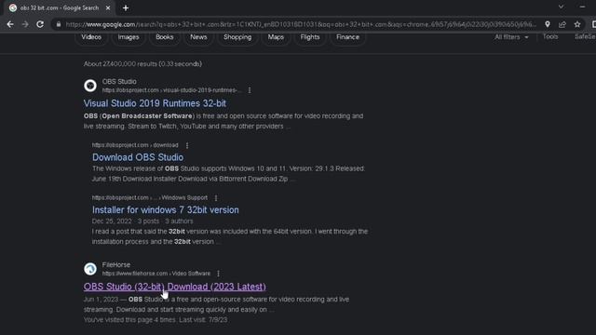The width and height of the screenshot is (596, 335).
Task: Open the tab search chevron
Action: (x=561, y=7)
